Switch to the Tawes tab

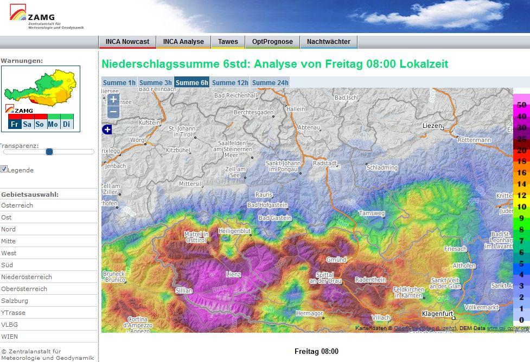(228, 42)
